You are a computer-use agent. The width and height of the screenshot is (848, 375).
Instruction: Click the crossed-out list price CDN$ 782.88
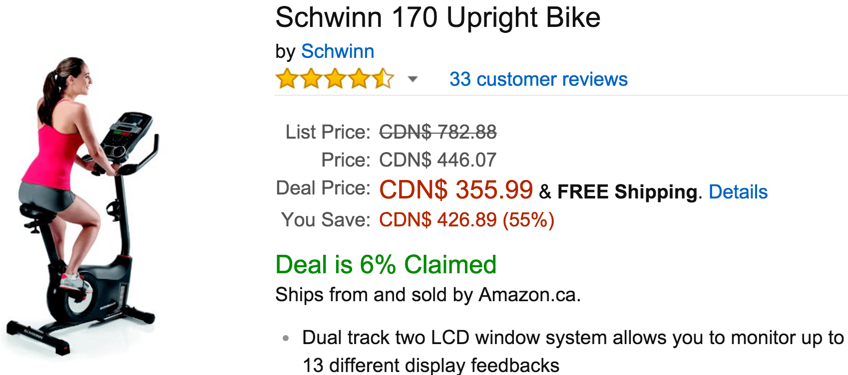point(438,132)
